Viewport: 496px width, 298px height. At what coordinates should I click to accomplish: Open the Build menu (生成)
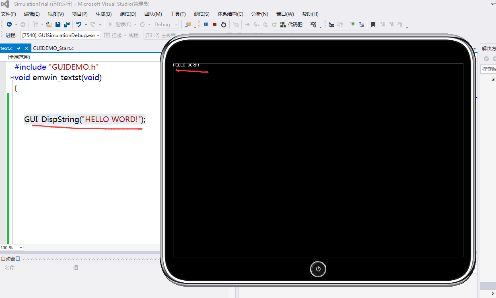103,14
